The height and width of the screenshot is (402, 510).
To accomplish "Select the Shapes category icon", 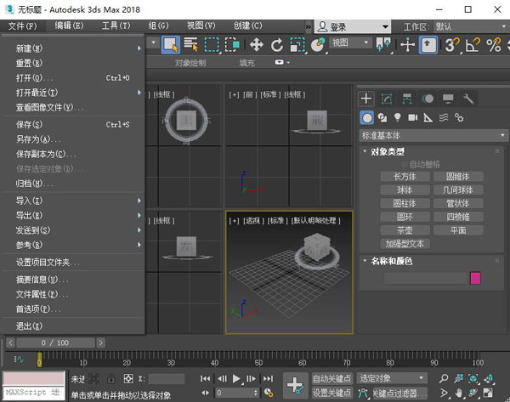I will 382,118.
